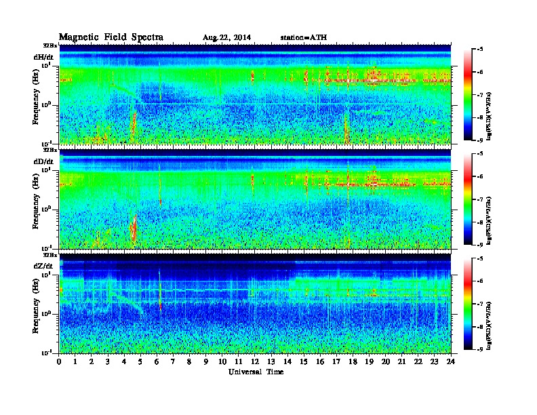
Task: Click the '3' hour tick label
Action: [108, 361]
